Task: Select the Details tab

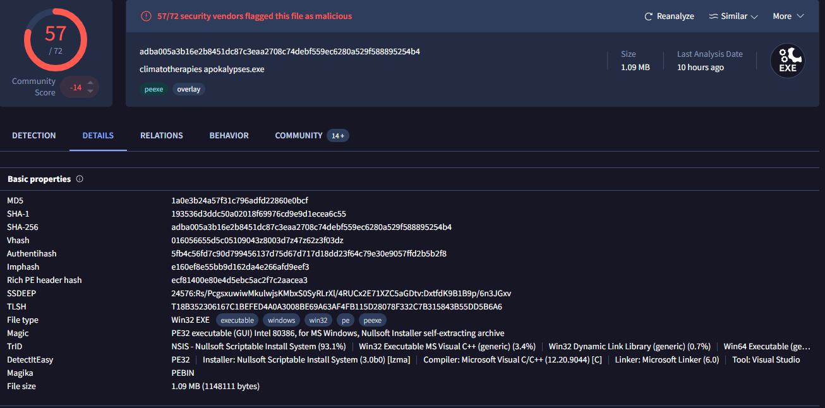Action: coord(98,136)
